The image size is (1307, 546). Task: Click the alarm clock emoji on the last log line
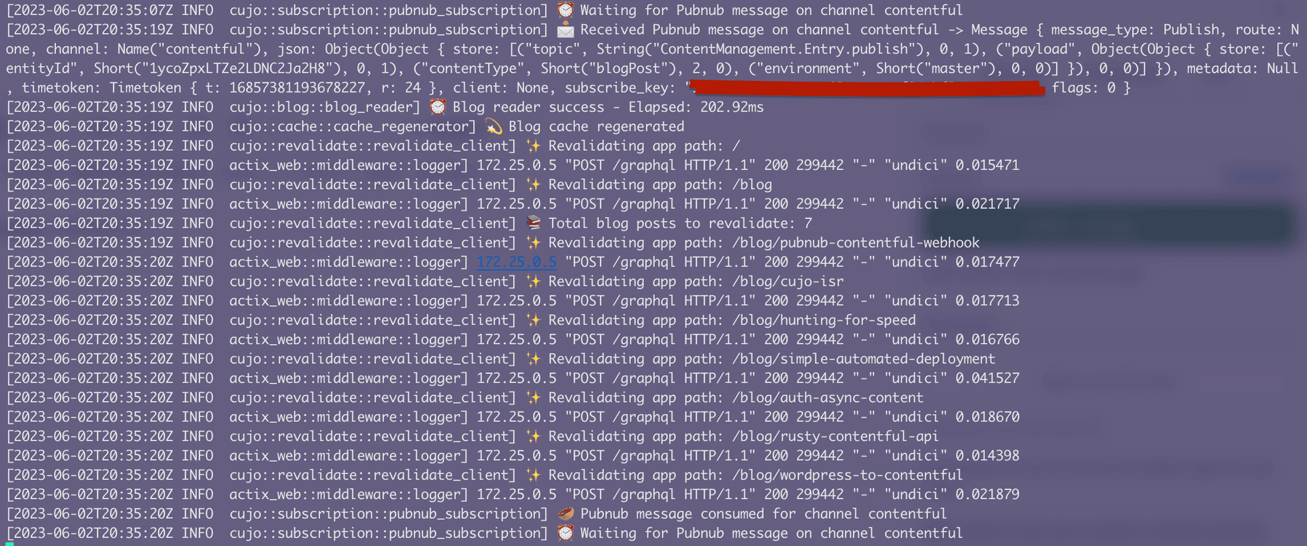click(x=565, y=533)
